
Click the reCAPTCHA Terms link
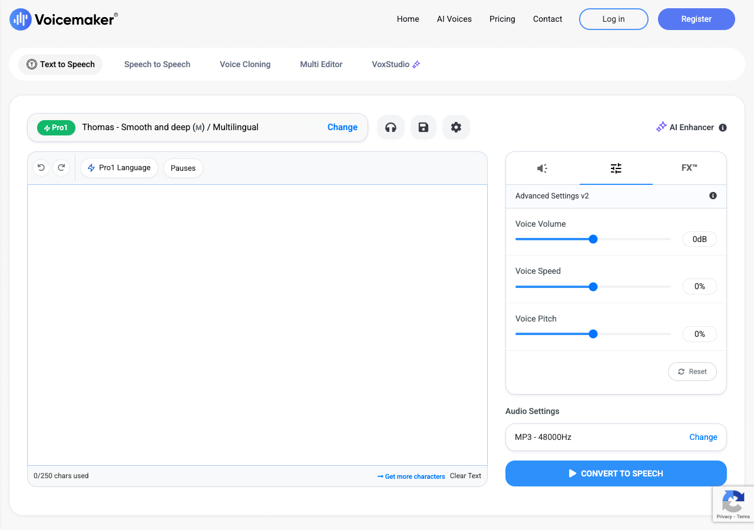point(743,516)
